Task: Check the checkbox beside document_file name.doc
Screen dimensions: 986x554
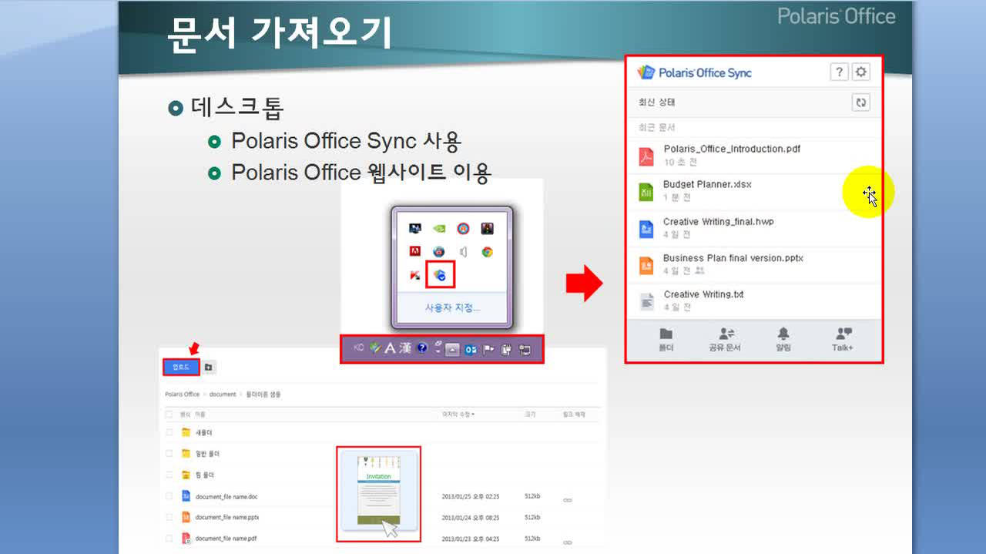Action: click(x=167, y=496)
